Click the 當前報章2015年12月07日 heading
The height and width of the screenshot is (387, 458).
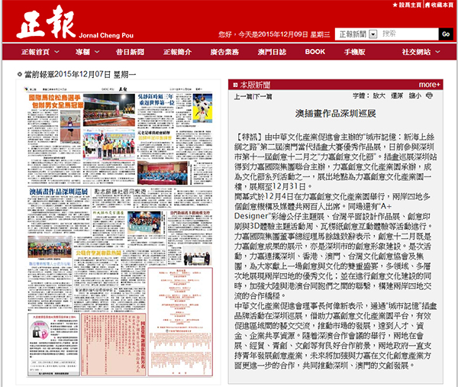pos(80,75)
